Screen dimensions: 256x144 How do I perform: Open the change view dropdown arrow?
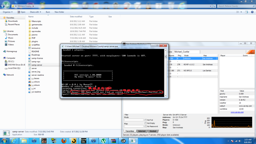(241, 12)
